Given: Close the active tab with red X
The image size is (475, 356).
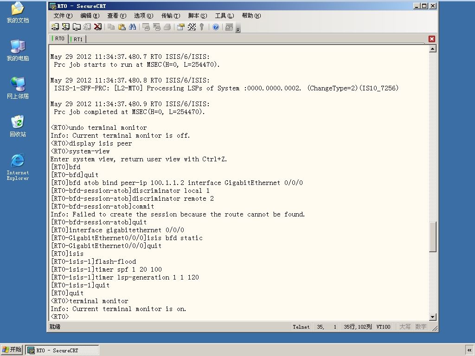Looking at the screenshot, I should pos(432,39).
